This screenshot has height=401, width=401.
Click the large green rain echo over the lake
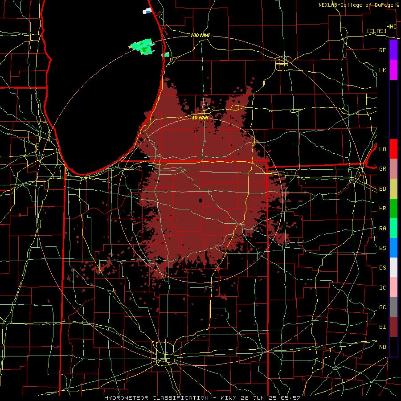pos(143,47)
